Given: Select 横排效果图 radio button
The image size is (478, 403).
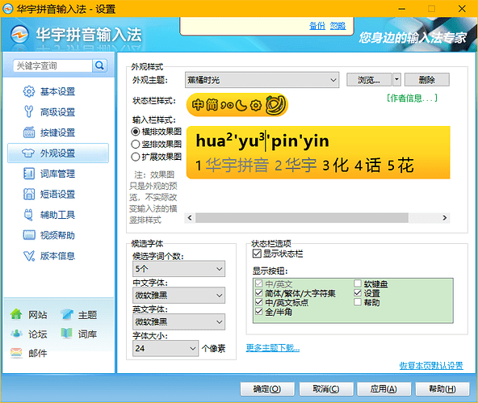Looking at the screenshot, I should click(x=136, y=132).
